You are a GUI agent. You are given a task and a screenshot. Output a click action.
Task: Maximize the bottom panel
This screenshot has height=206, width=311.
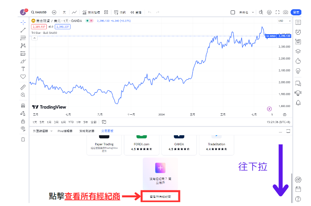(288, 131)
